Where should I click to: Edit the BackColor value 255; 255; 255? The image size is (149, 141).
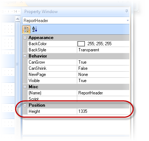(x=99, y=44)
